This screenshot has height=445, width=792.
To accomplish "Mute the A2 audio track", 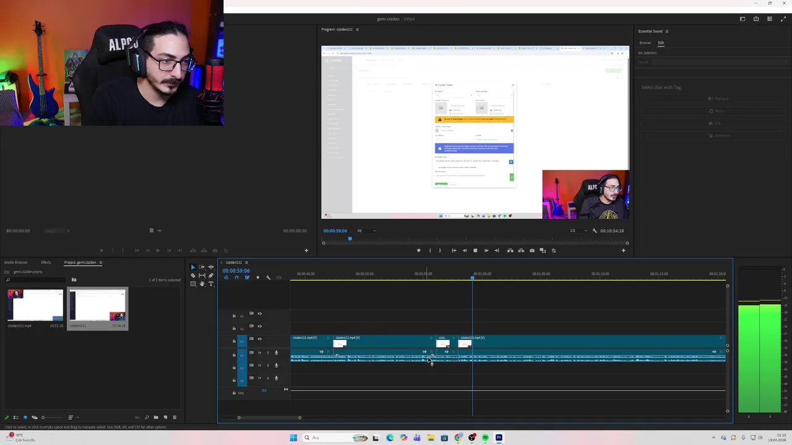I will (x=259, y=365).
